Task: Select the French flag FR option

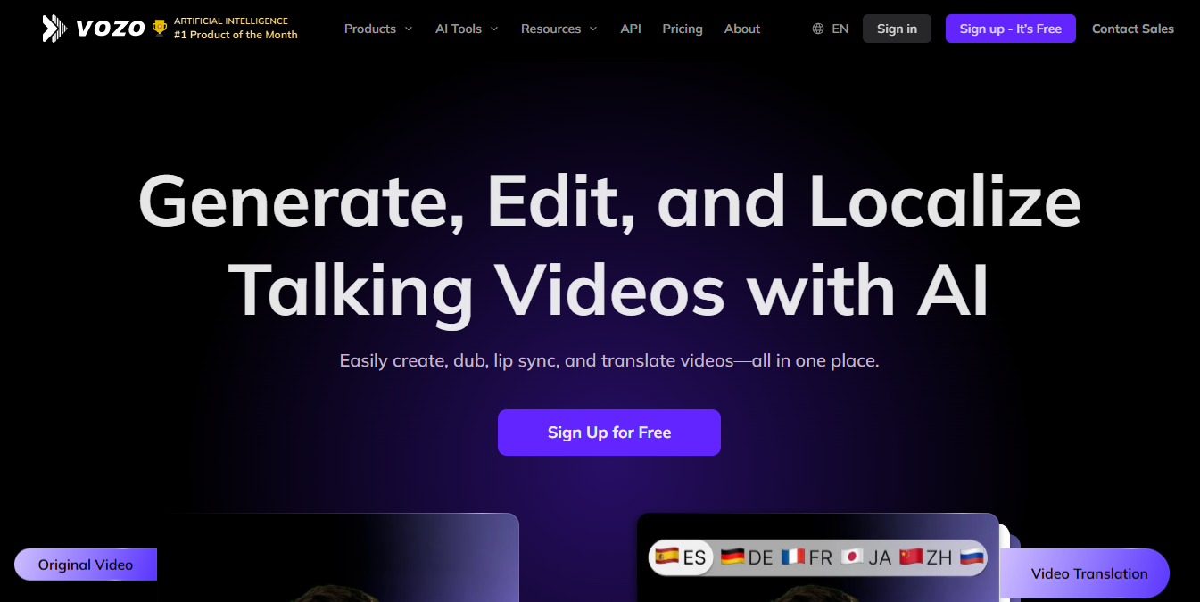Action: [807, 557]
